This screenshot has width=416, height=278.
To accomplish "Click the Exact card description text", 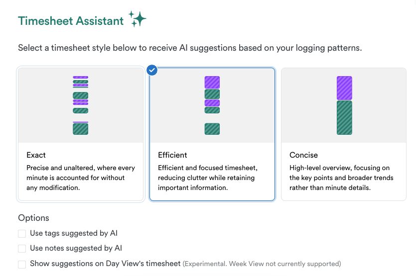I will click(x=81, y=178).
